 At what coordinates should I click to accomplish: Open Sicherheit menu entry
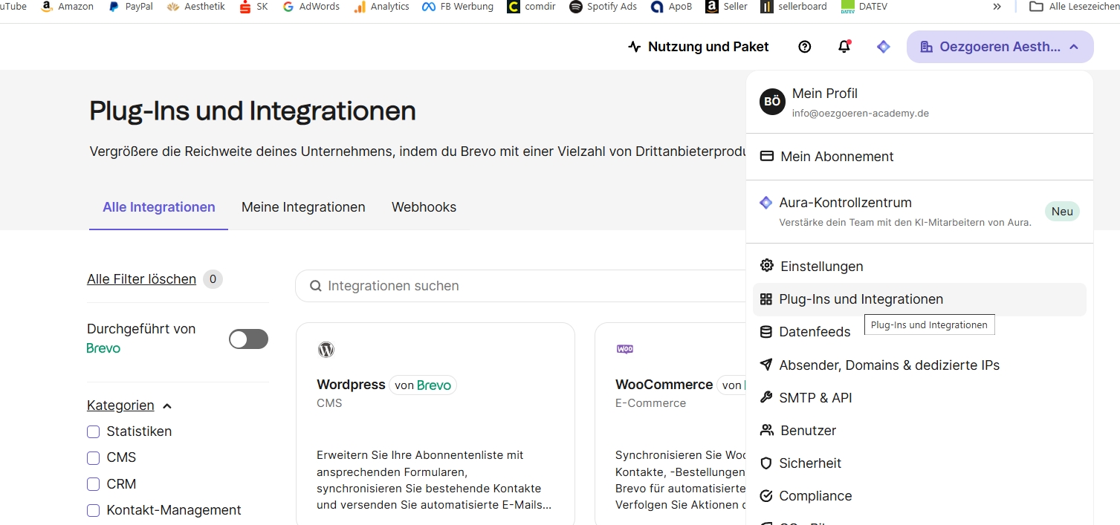[x=919, y=463]
